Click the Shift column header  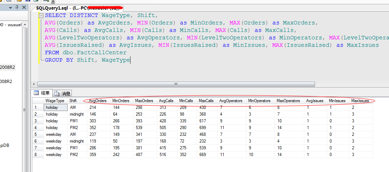77,101
